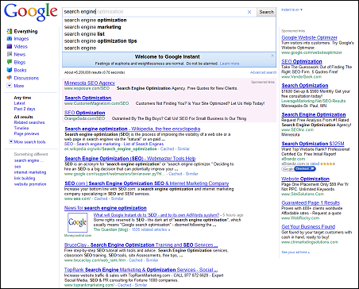The height and width of the screenshot is (289, 359).
Task: Open the Minnesota SEO Agency ad
Action: pyautogui.click(x=90, y=83)
